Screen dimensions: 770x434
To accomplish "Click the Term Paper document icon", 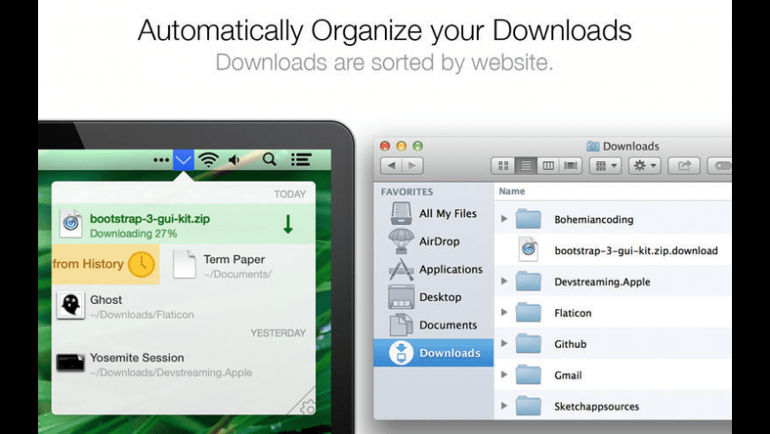I will click(184, 265).
